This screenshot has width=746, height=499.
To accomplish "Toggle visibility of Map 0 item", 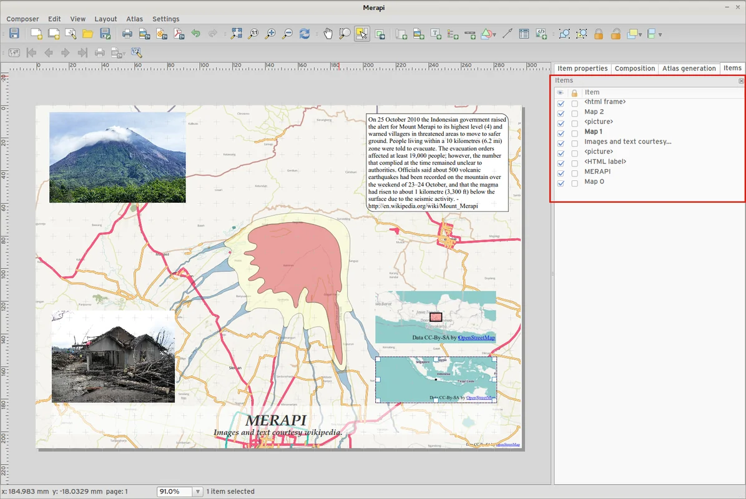I will (x=561, y=183).
